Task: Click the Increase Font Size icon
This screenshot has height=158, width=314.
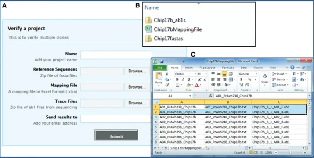Action: pos(199,79)
